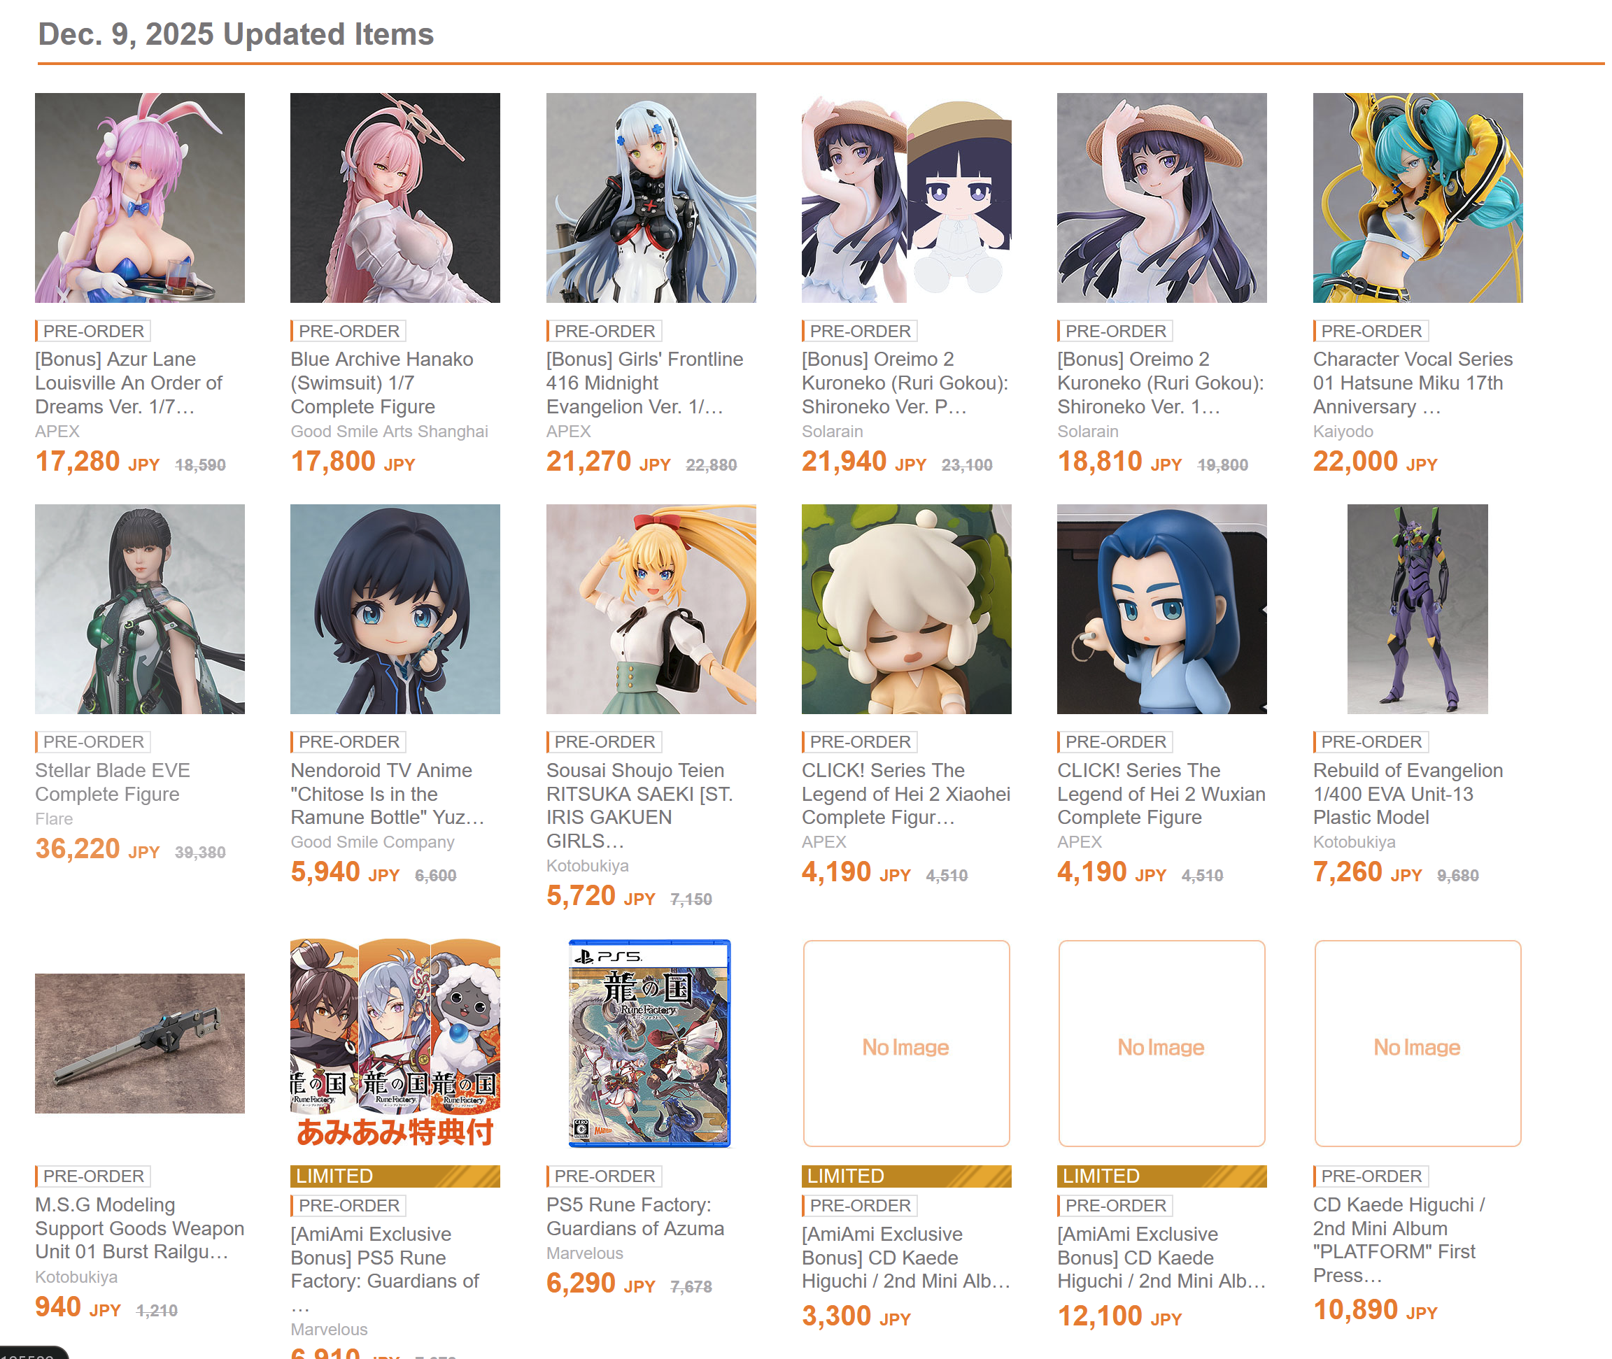Open M.S.G Burst Railgun weapon thumbnail
Image resolution: width=1612 pixels, height=1359 pixels.
[139, 1043]
